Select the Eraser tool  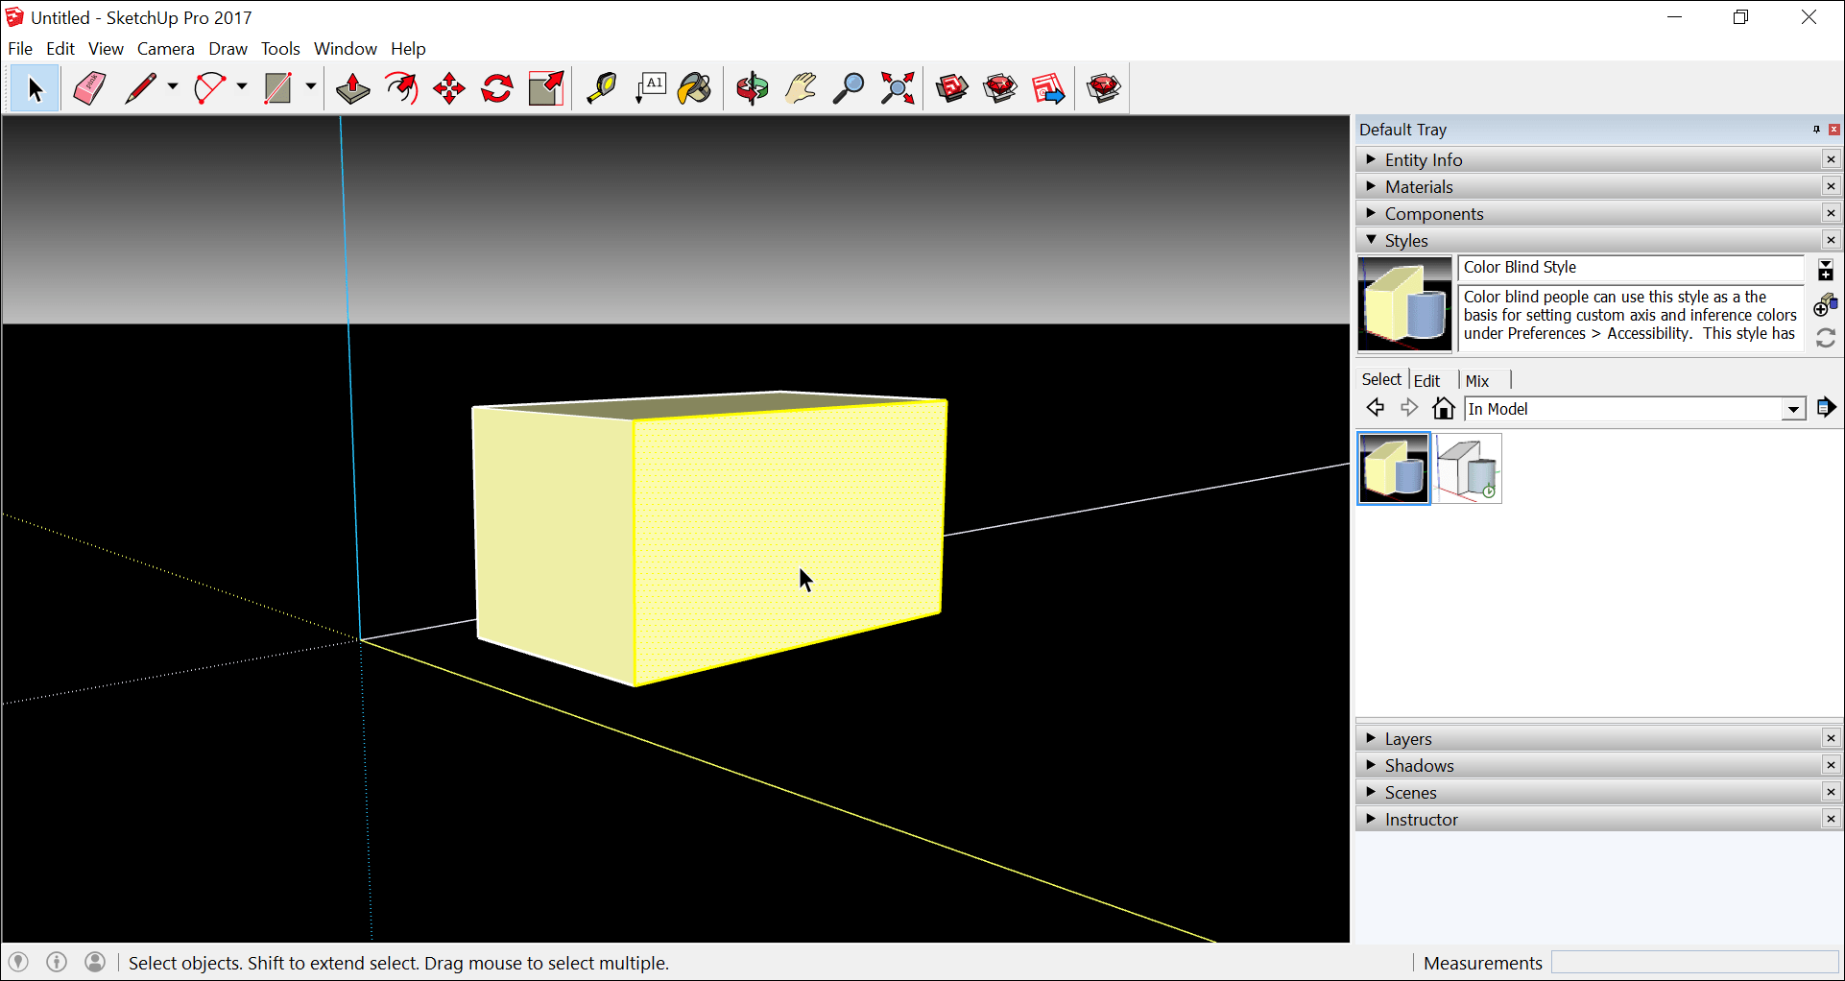(89, 88)
